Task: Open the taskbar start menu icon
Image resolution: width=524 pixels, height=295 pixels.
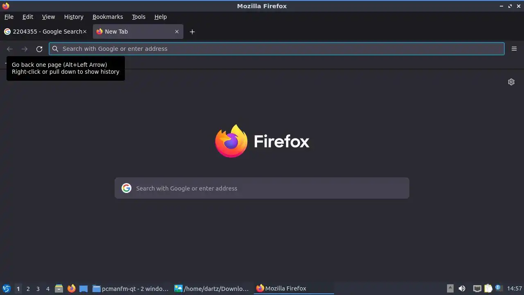Action: (x=6, y=288)
